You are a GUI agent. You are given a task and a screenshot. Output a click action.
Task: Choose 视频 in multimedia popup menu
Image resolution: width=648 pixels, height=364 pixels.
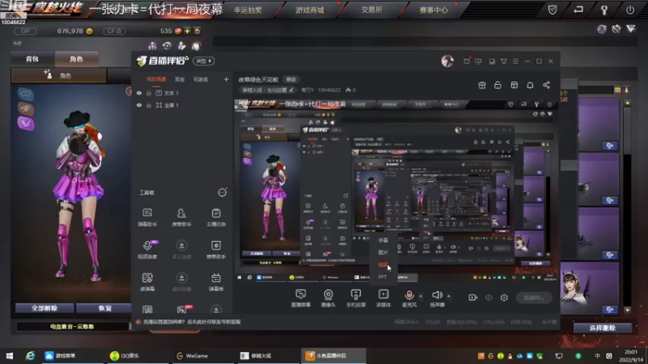coord(382,265)
